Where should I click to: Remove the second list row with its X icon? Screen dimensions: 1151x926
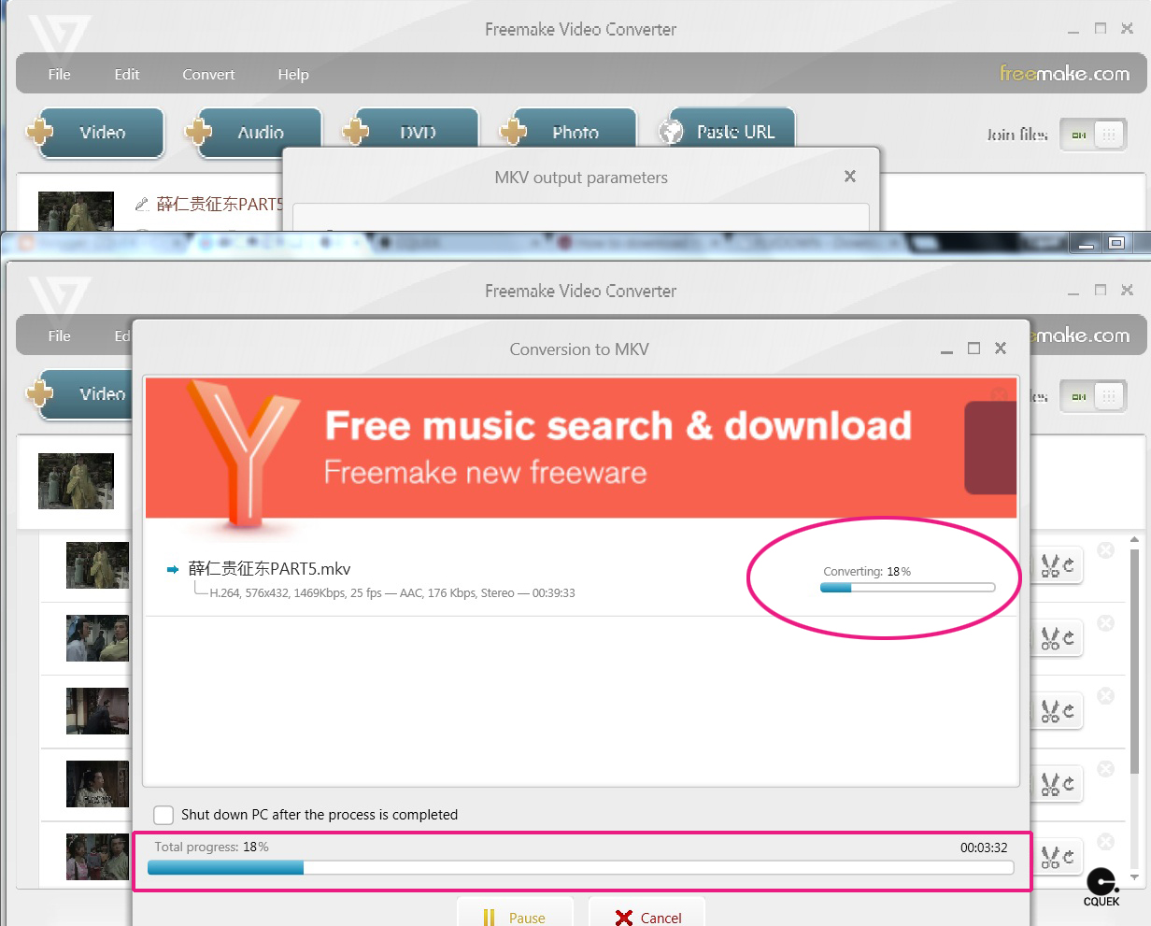[x=1105, y=623]
